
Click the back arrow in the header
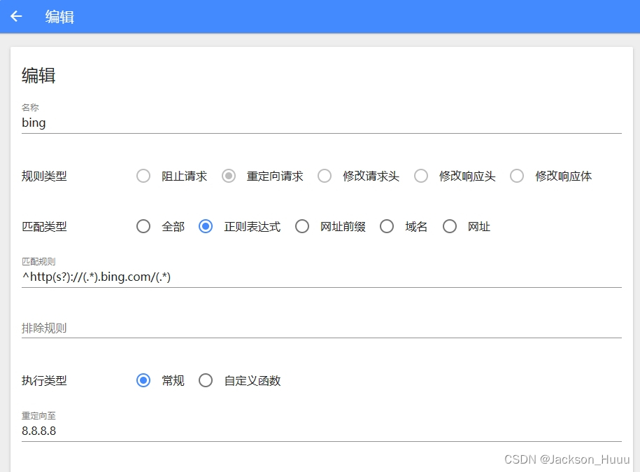tap(15, 16)
